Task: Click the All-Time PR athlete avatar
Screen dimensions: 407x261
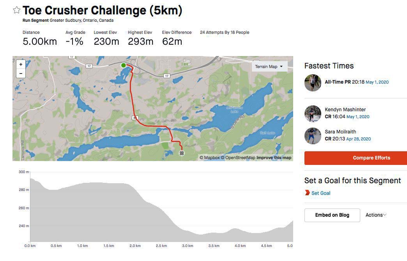Action: [x=313, y=82]
